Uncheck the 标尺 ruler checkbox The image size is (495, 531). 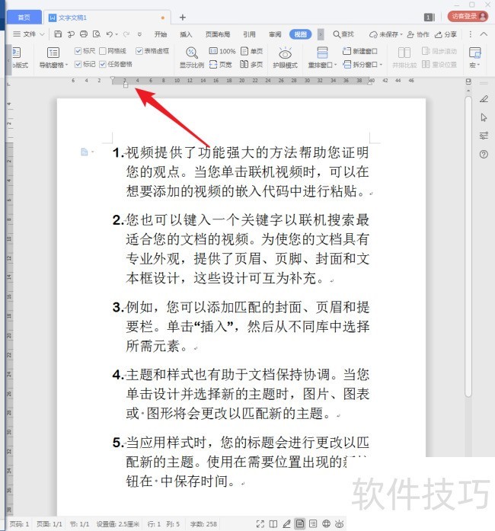point(78,51)
